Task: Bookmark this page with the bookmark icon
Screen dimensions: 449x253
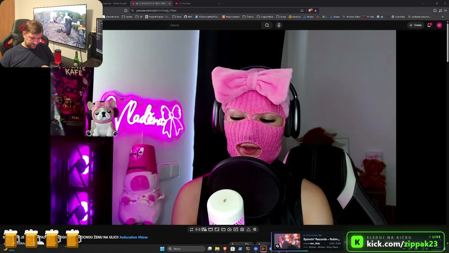Action: 126,11
